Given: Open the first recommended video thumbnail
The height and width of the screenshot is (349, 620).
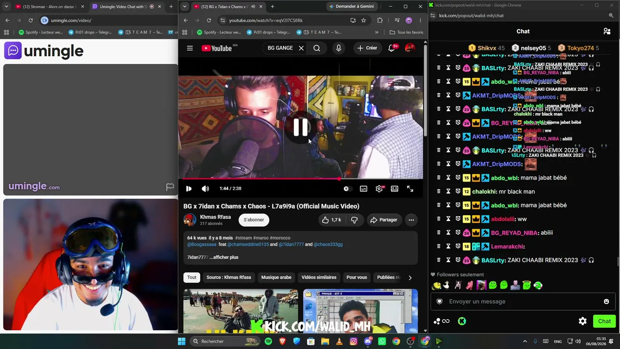Looking at the screenshot, I should tap(241, 311).
